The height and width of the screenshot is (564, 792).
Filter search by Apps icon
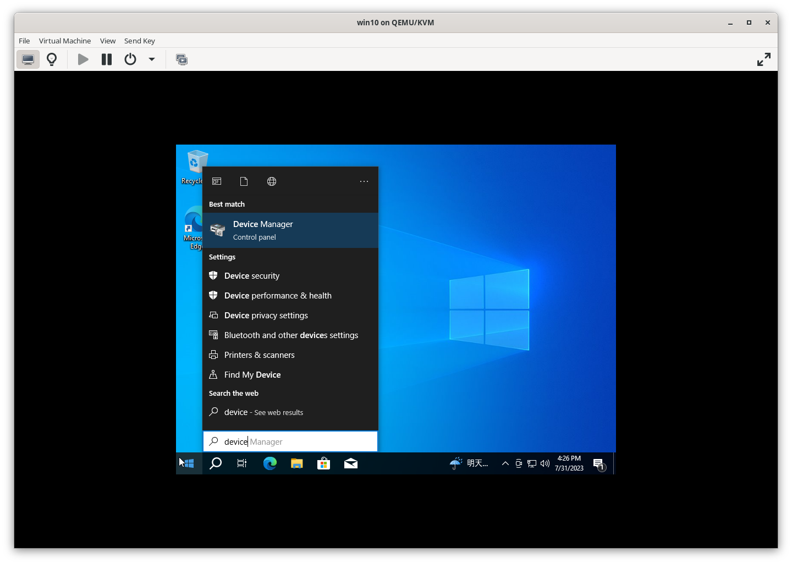[217, 181]
